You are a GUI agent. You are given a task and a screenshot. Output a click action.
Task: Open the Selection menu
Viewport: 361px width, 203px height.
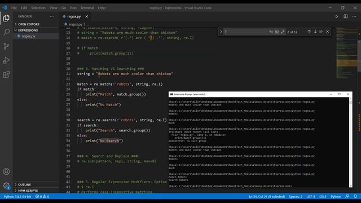tap(38, 7)
